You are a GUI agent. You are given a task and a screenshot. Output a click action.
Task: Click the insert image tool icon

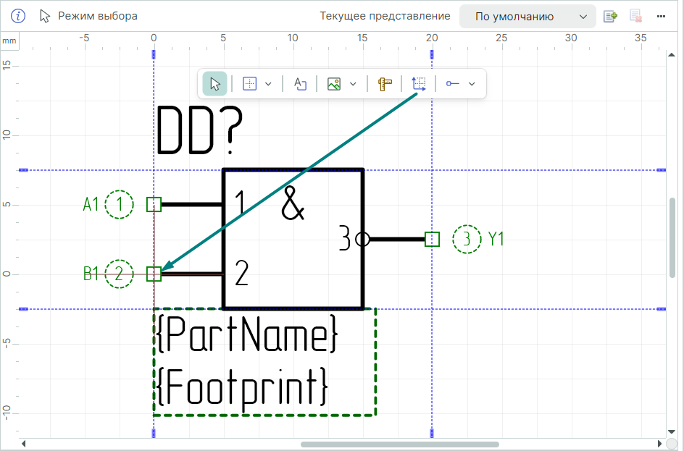[334, 84]
